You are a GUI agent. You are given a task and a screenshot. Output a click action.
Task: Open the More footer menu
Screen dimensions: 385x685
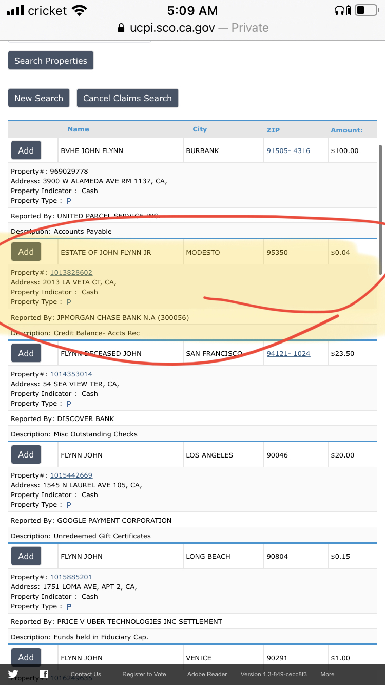click(x=328, y=674)
